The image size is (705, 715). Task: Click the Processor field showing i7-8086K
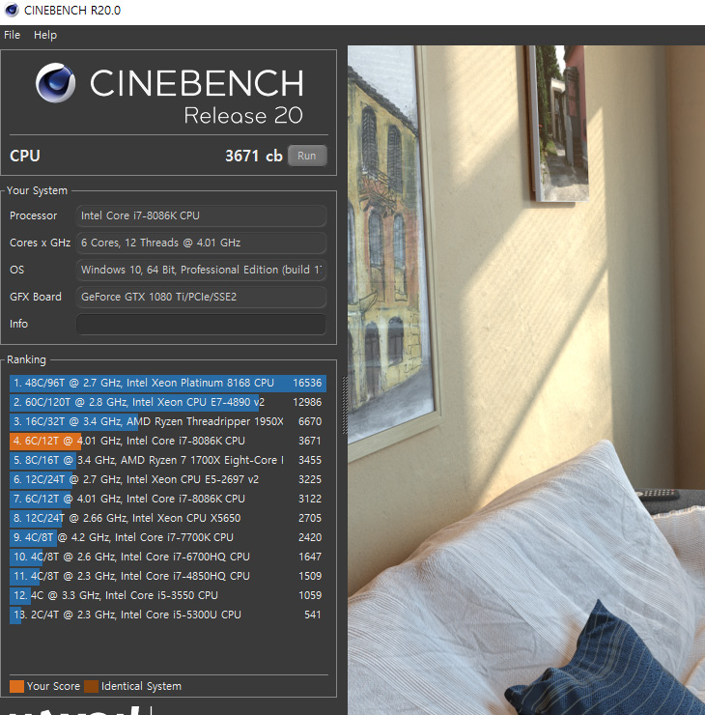click(x=201, y=215)
